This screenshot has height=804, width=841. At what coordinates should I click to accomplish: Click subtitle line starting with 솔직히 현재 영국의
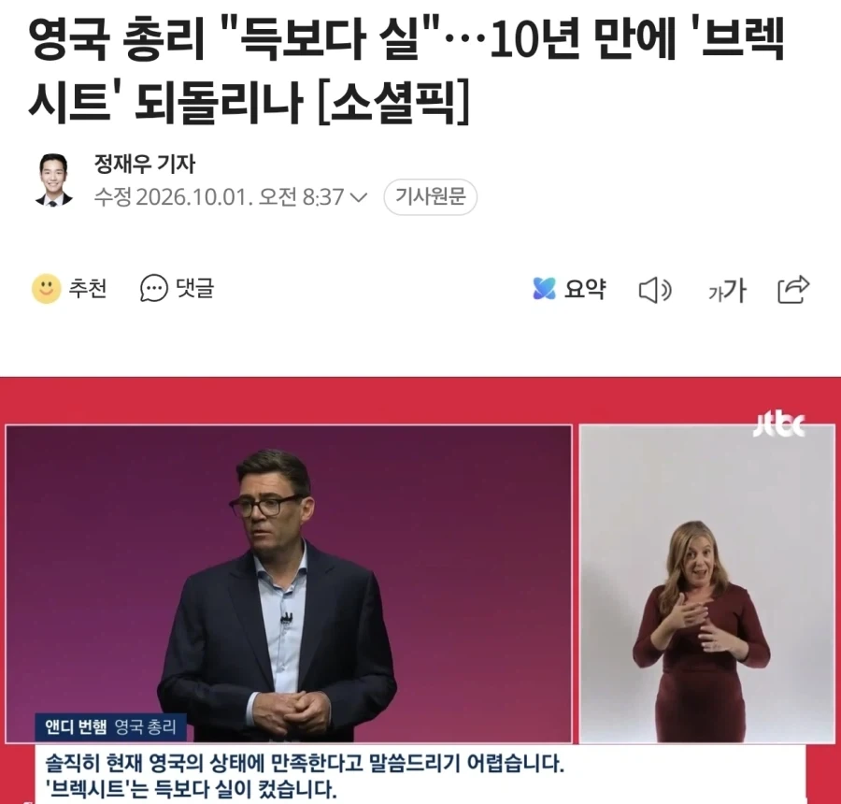(x=305, y=763)
